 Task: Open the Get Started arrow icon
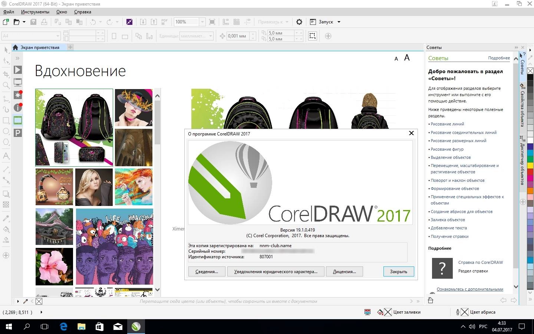coord(17,70)
